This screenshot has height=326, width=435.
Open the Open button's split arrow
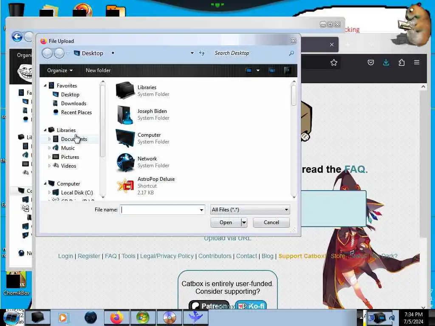coord(244,222)
